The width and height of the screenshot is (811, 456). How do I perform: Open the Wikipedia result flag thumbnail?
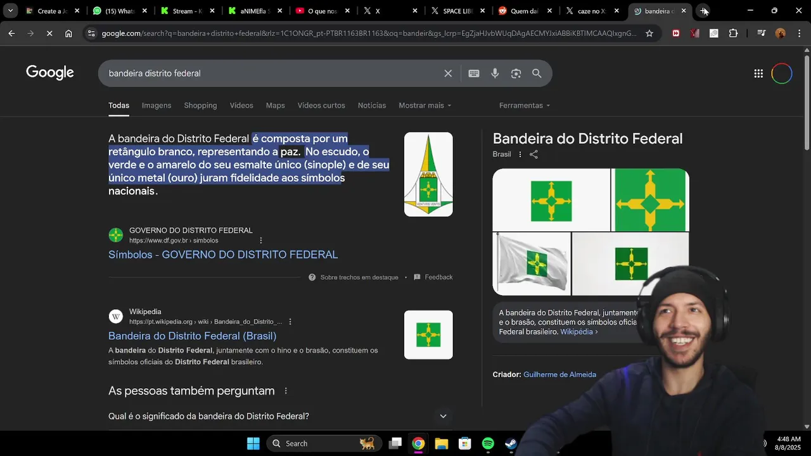(x=428, y=334)
